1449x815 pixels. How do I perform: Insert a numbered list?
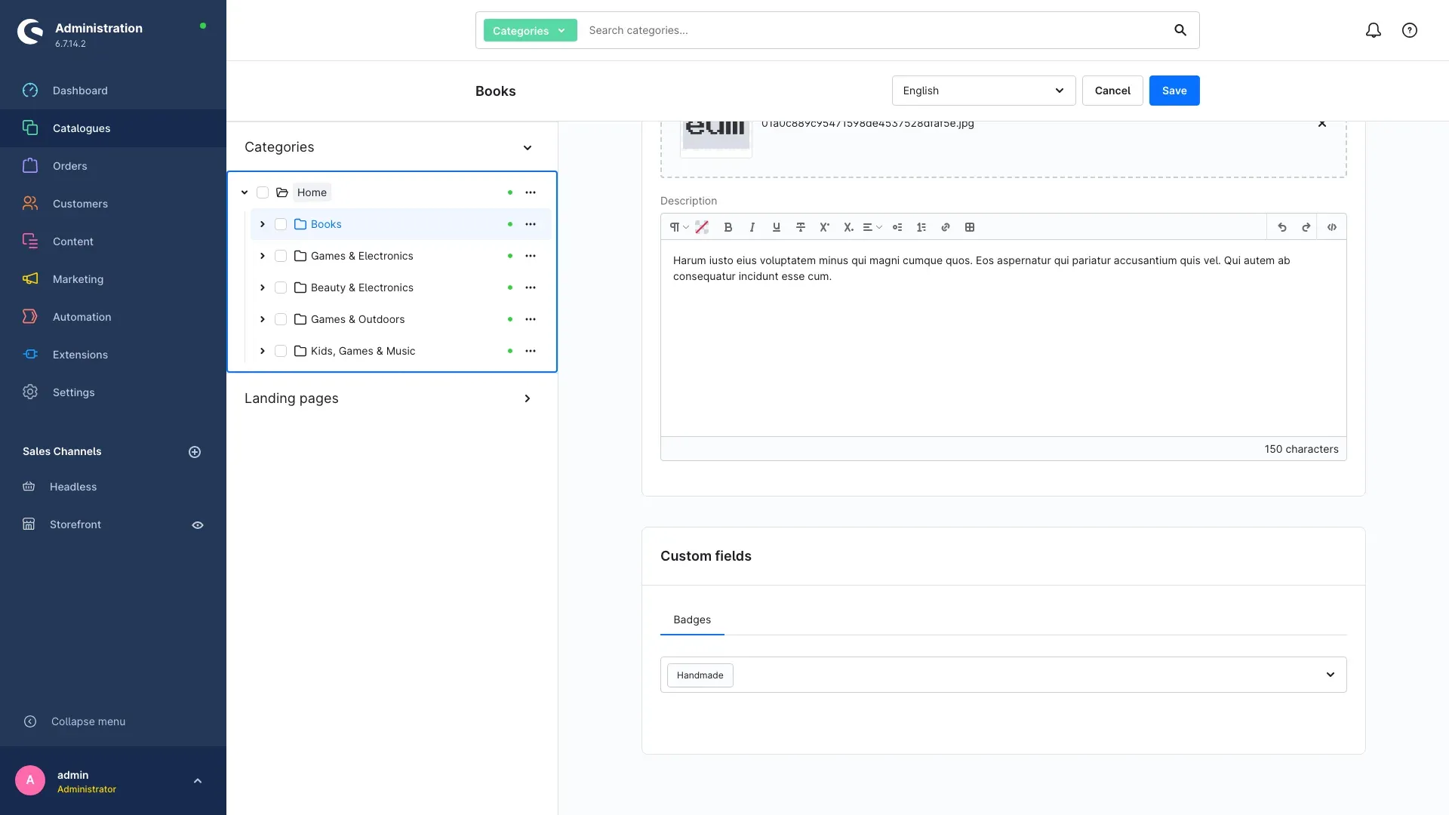921,227
